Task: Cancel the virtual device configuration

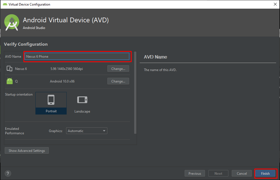Action: (242, 173)
